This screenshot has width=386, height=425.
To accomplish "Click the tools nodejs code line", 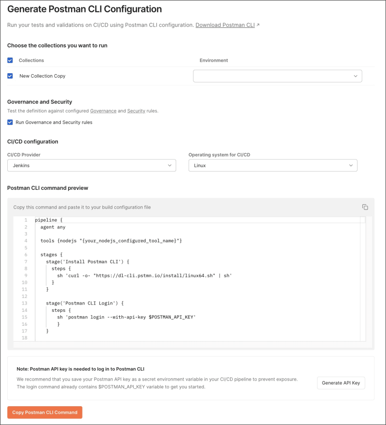I will coord(111,240).
